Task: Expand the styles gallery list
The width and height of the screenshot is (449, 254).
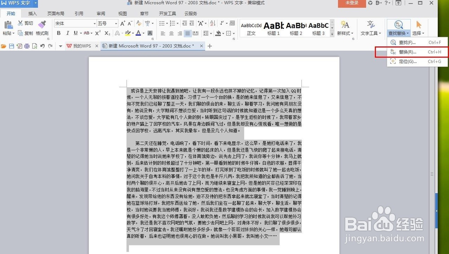Action: point(332,34)
